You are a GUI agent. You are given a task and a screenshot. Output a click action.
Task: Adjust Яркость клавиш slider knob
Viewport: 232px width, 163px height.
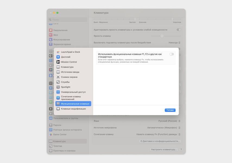[x=162, y=36]
